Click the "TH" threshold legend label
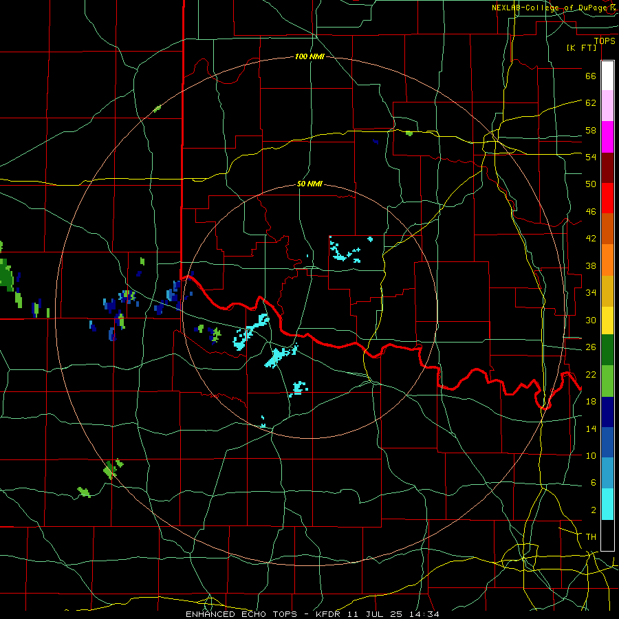 (591, 536)
